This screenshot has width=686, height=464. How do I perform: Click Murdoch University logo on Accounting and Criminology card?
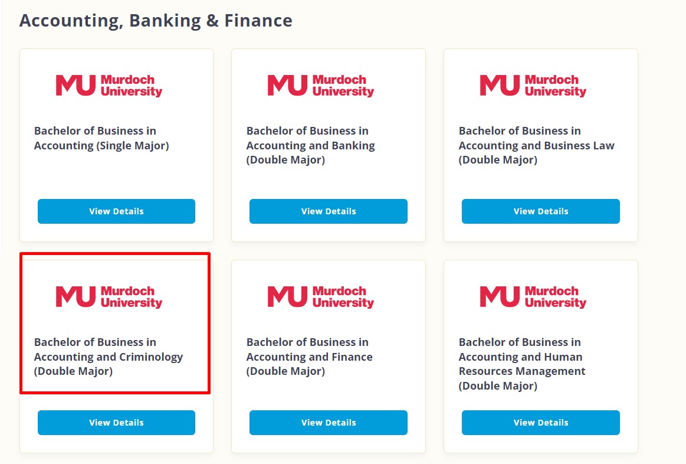tap(109, 297)
